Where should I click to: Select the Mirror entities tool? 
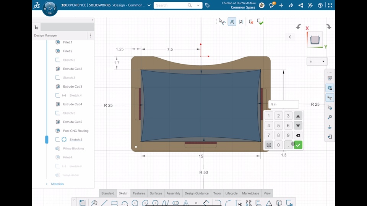(269, 203)
